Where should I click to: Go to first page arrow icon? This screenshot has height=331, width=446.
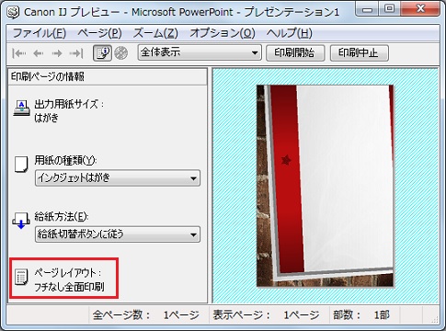(19, 53)
